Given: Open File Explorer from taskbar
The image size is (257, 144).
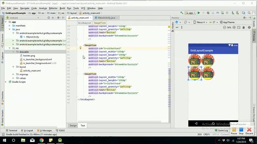Looking at the screenshot, I should pos(23,140).
